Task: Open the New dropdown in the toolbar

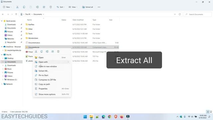Action: point(7,7)
